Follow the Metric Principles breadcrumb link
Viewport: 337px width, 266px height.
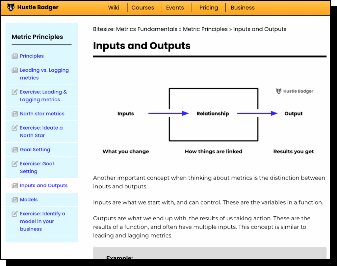click(x=205, y=29)
